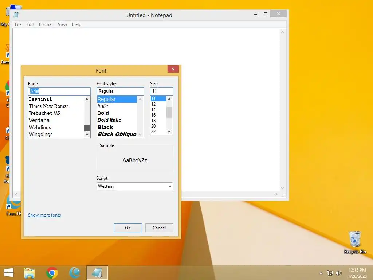Click the network icon in system tray
This screenshot has width=373, height=280.
tap(330, 273)
